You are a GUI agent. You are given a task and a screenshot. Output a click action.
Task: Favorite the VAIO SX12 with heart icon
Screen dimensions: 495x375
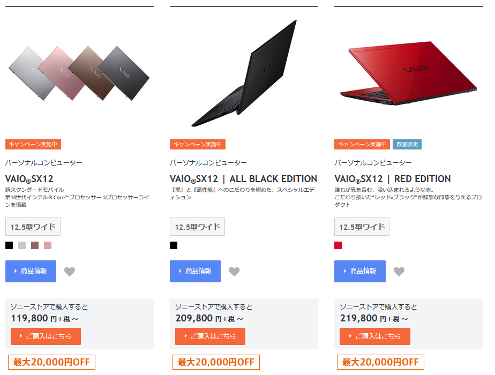[70, 272]
